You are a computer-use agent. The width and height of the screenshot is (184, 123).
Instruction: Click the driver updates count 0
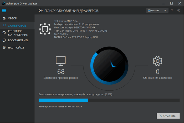point(157,71)
